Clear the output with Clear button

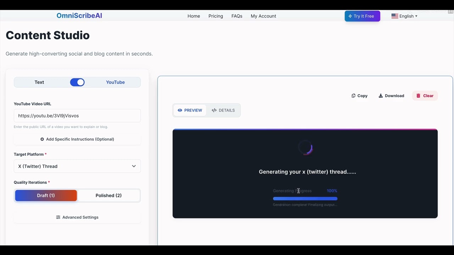click(425, 96)
